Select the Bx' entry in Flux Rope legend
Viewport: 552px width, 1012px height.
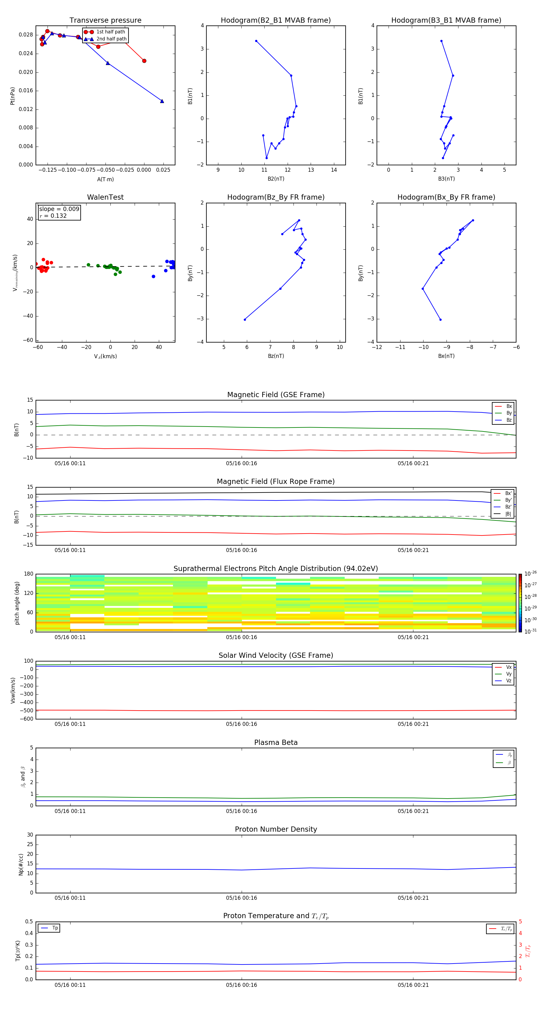[x=503, y=493]
